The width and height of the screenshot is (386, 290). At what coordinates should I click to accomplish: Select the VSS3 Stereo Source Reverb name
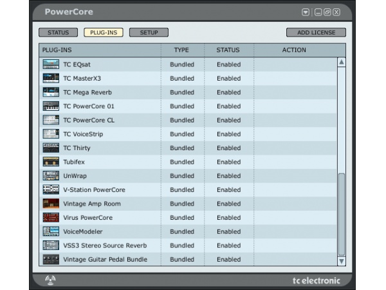click(105, 246)
